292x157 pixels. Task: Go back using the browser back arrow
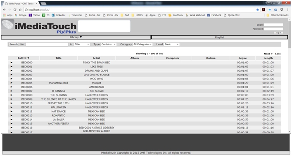[x=4, y=9]
